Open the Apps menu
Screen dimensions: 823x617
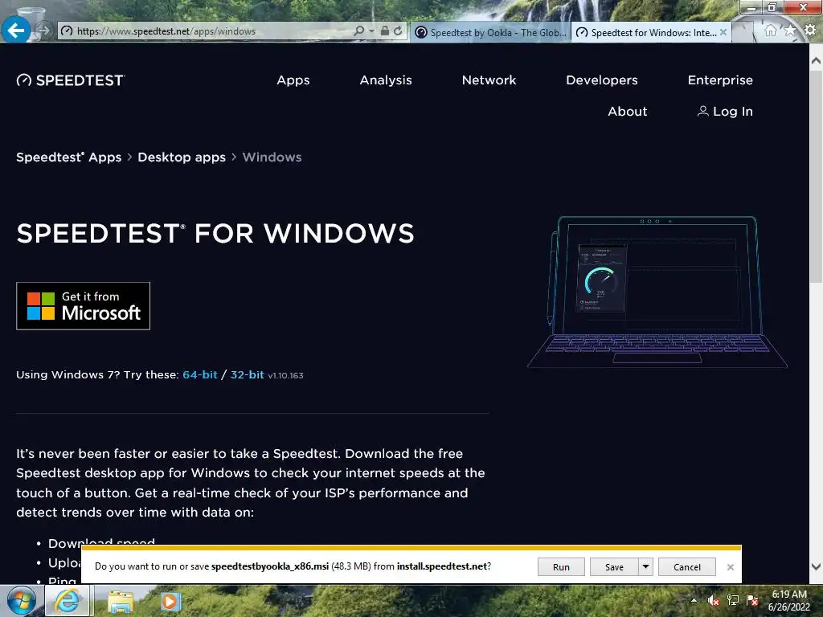pos(293,80)
